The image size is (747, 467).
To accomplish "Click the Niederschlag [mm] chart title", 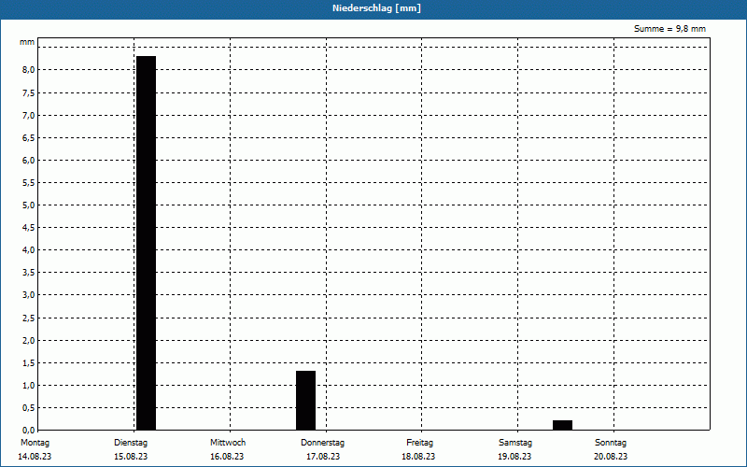I will (x=376, y=8).
